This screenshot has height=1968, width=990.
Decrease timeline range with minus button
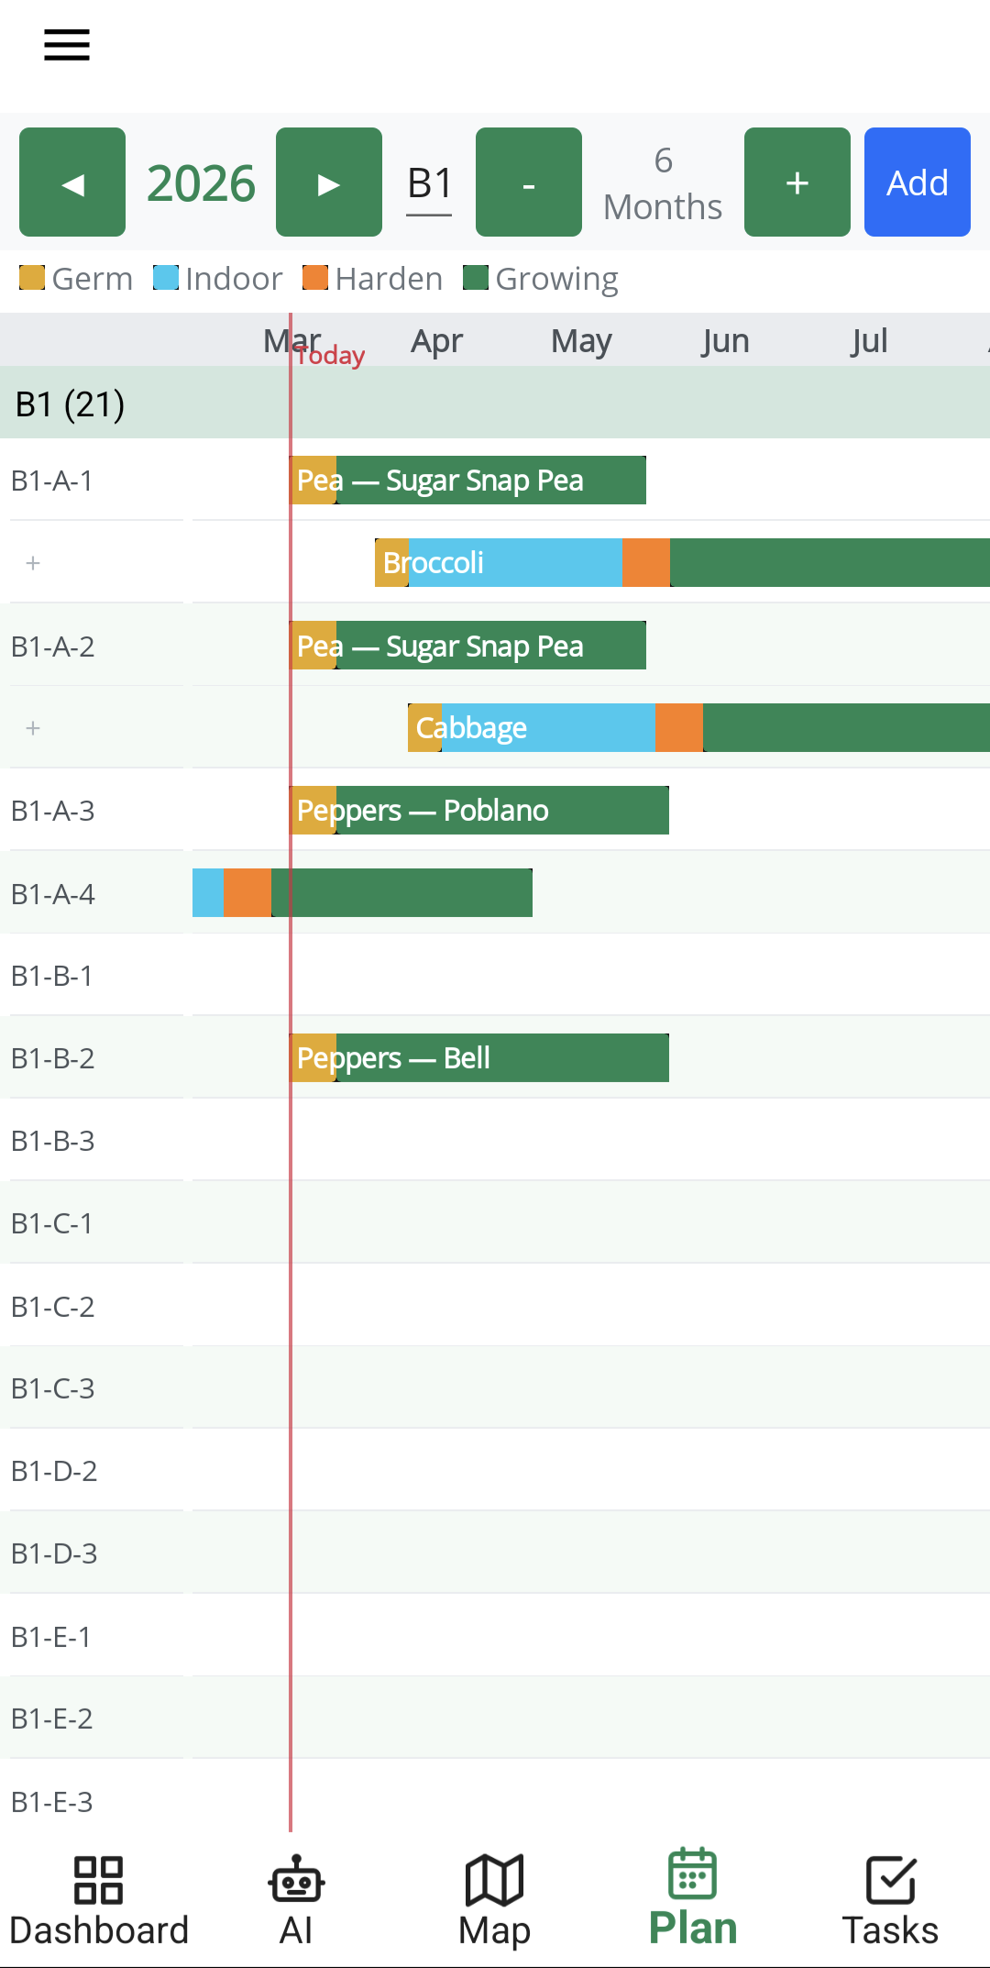pos(528,182)
